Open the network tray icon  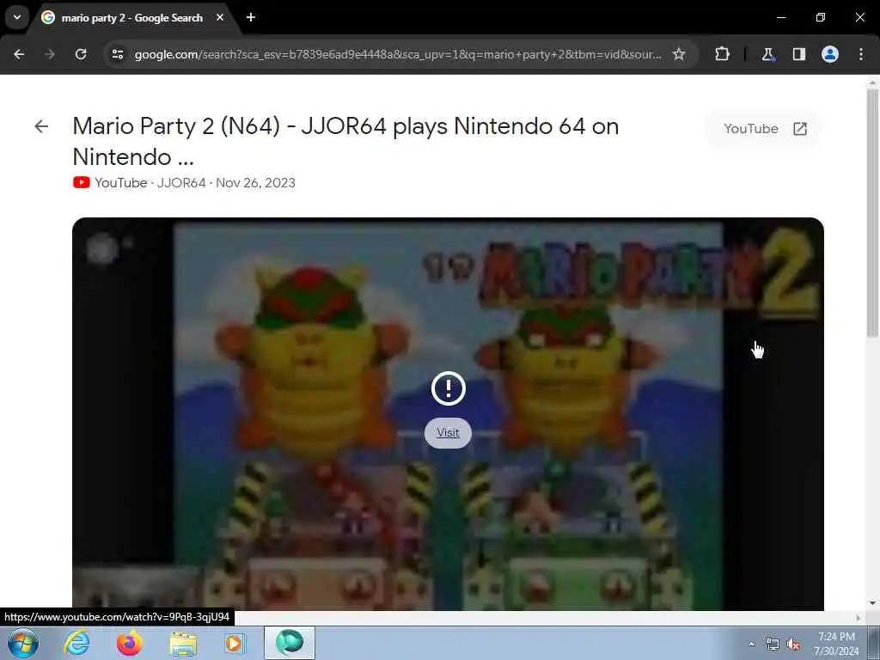tap(773, 645)
